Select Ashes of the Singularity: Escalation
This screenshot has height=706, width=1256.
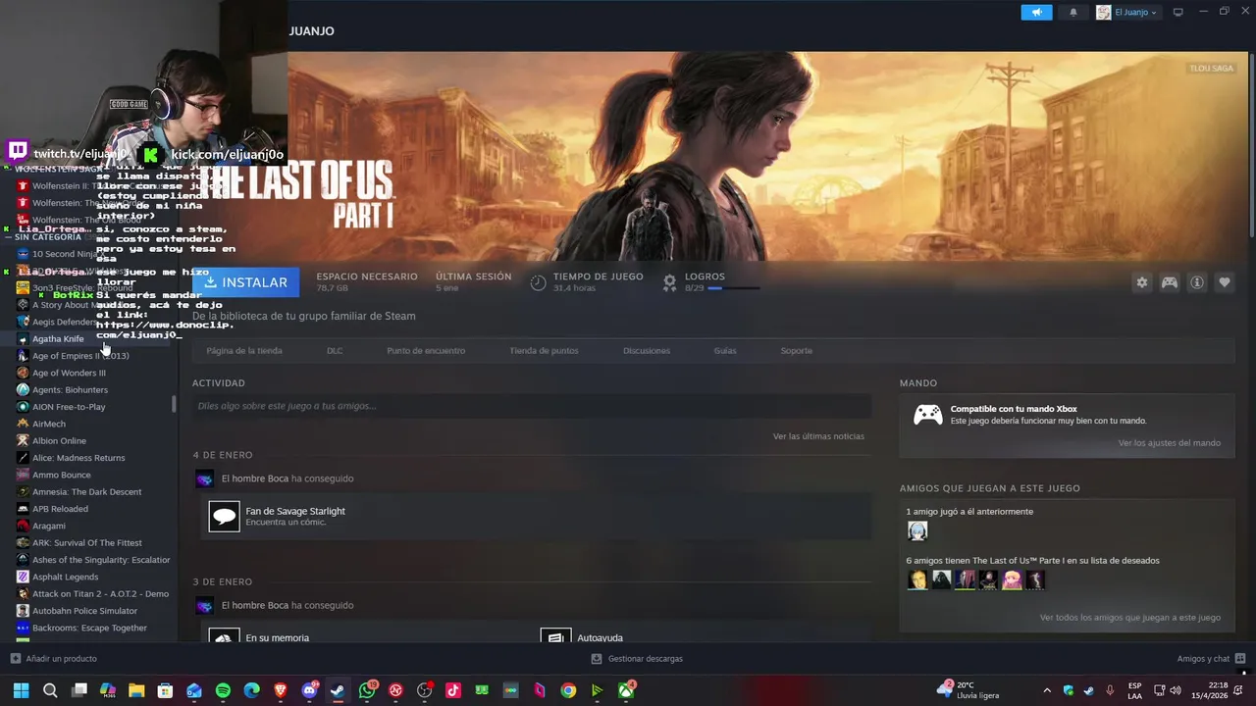coord(101,560)
